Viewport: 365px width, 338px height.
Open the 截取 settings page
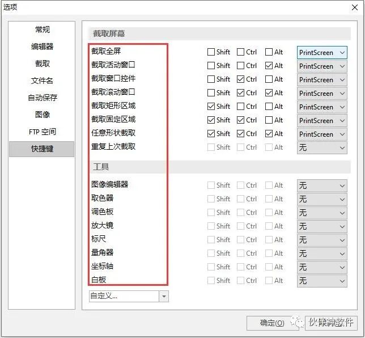[x=42, y=64]
